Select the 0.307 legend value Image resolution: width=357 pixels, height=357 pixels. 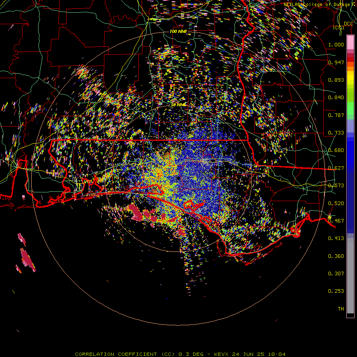pos(336,274)
